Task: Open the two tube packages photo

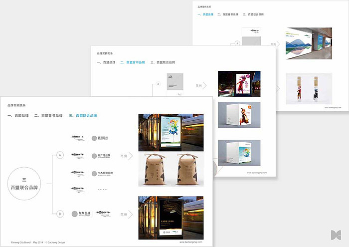Action: (x=309, y=89)
